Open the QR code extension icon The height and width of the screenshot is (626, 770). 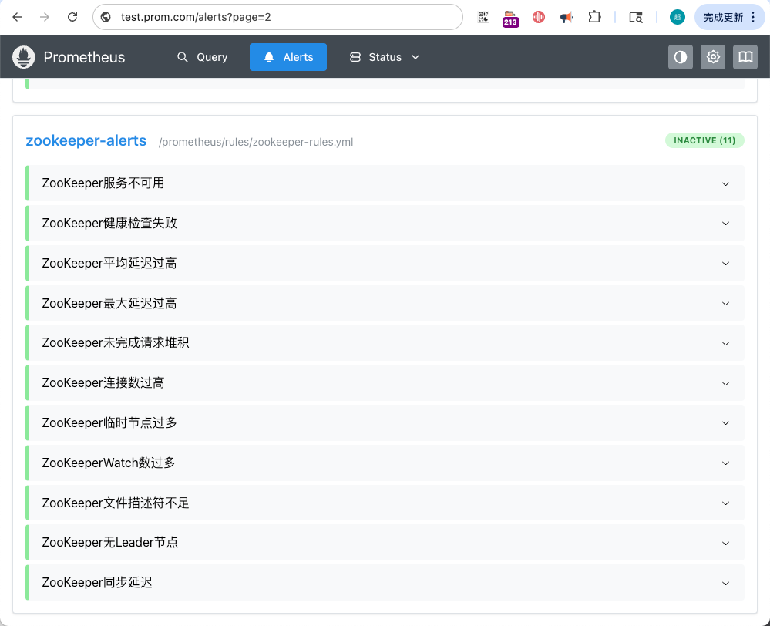pyautogui.click(x=483, y=17)
